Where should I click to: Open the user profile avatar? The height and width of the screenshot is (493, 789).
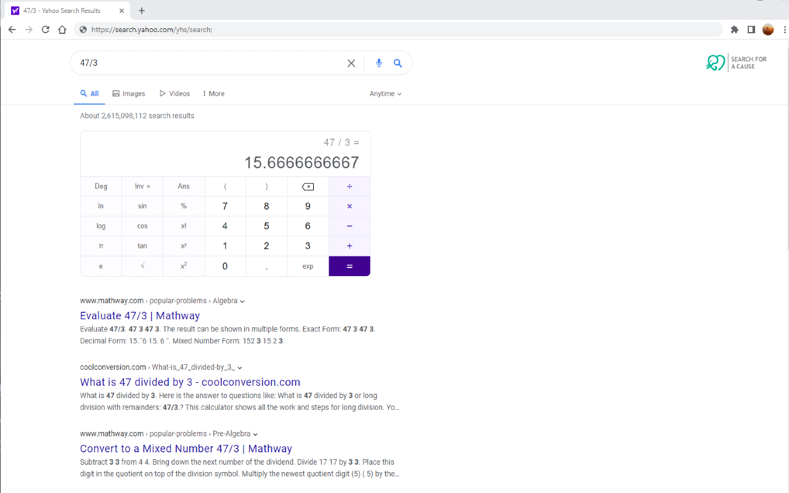(768, 30)
